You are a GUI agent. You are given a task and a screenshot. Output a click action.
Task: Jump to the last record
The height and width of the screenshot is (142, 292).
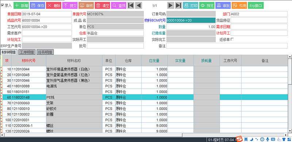pos(178,5)
